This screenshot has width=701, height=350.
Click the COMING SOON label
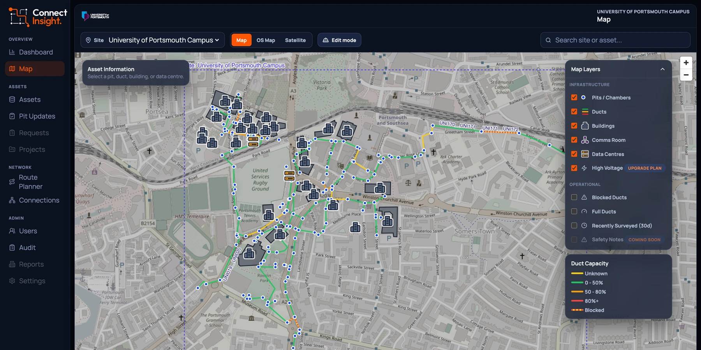point(644,240)
